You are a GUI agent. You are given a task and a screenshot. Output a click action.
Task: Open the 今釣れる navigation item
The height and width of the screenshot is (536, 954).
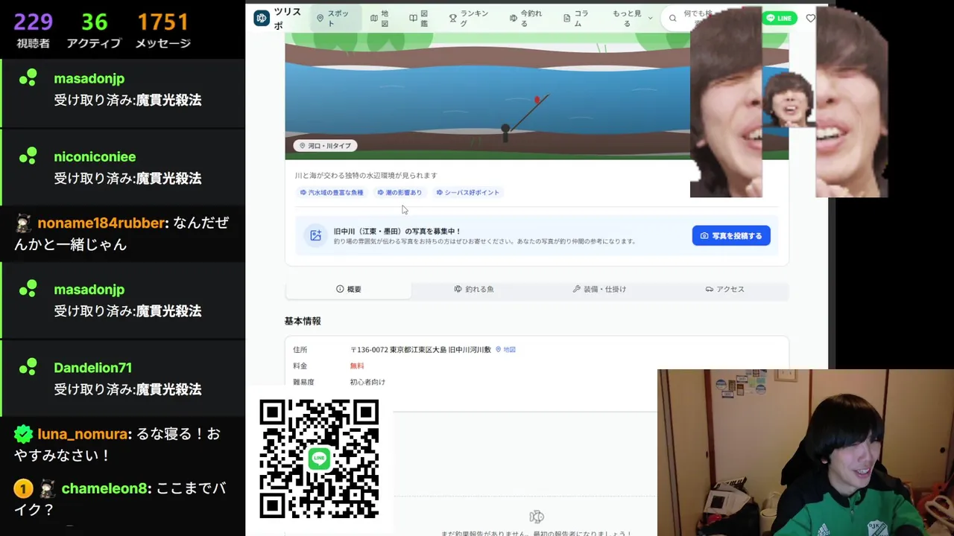click(527, 18)
